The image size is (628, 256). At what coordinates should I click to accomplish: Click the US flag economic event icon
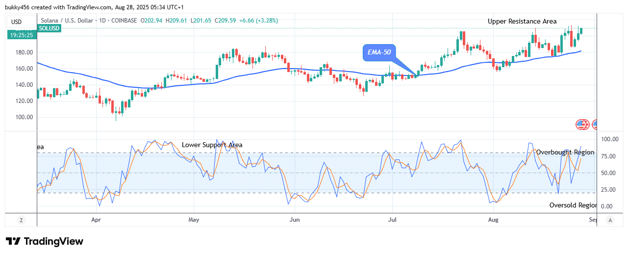click(x=582, y=124)
